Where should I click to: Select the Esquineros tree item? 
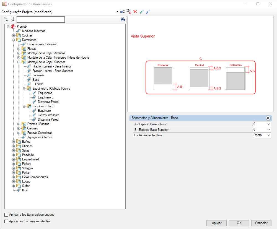(45, 93)
